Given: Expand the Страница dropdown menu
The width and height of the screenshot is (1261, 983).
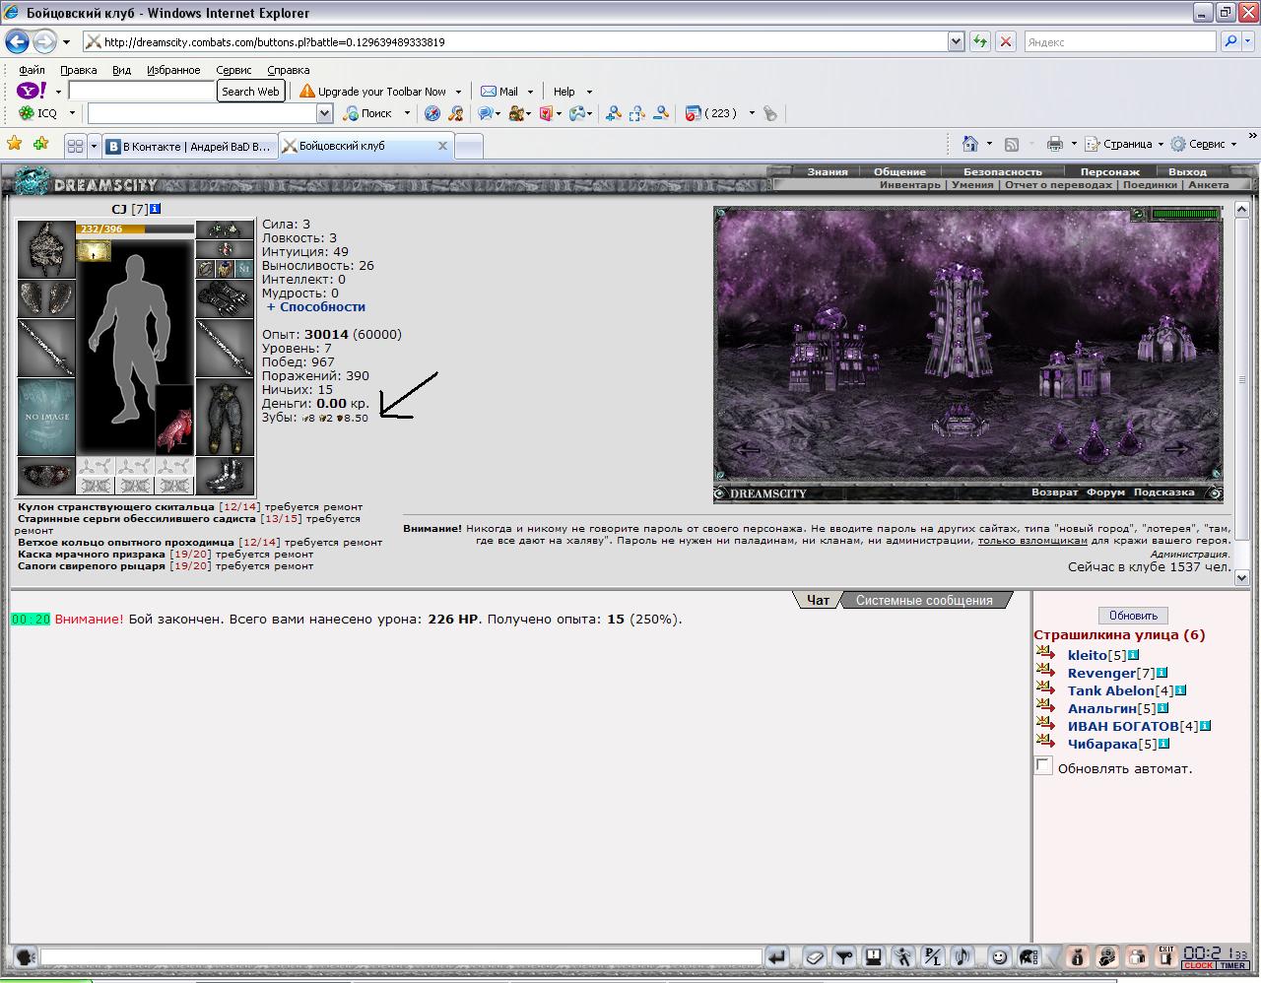Looking at the screenshot, I should point(1161,144).
